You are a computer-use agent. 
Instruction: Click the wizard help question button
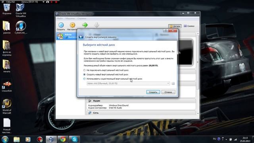pyautogui.click(x=165, y=31)
